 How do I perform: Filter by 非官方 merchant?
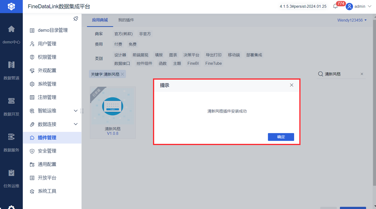pos(145,34)
